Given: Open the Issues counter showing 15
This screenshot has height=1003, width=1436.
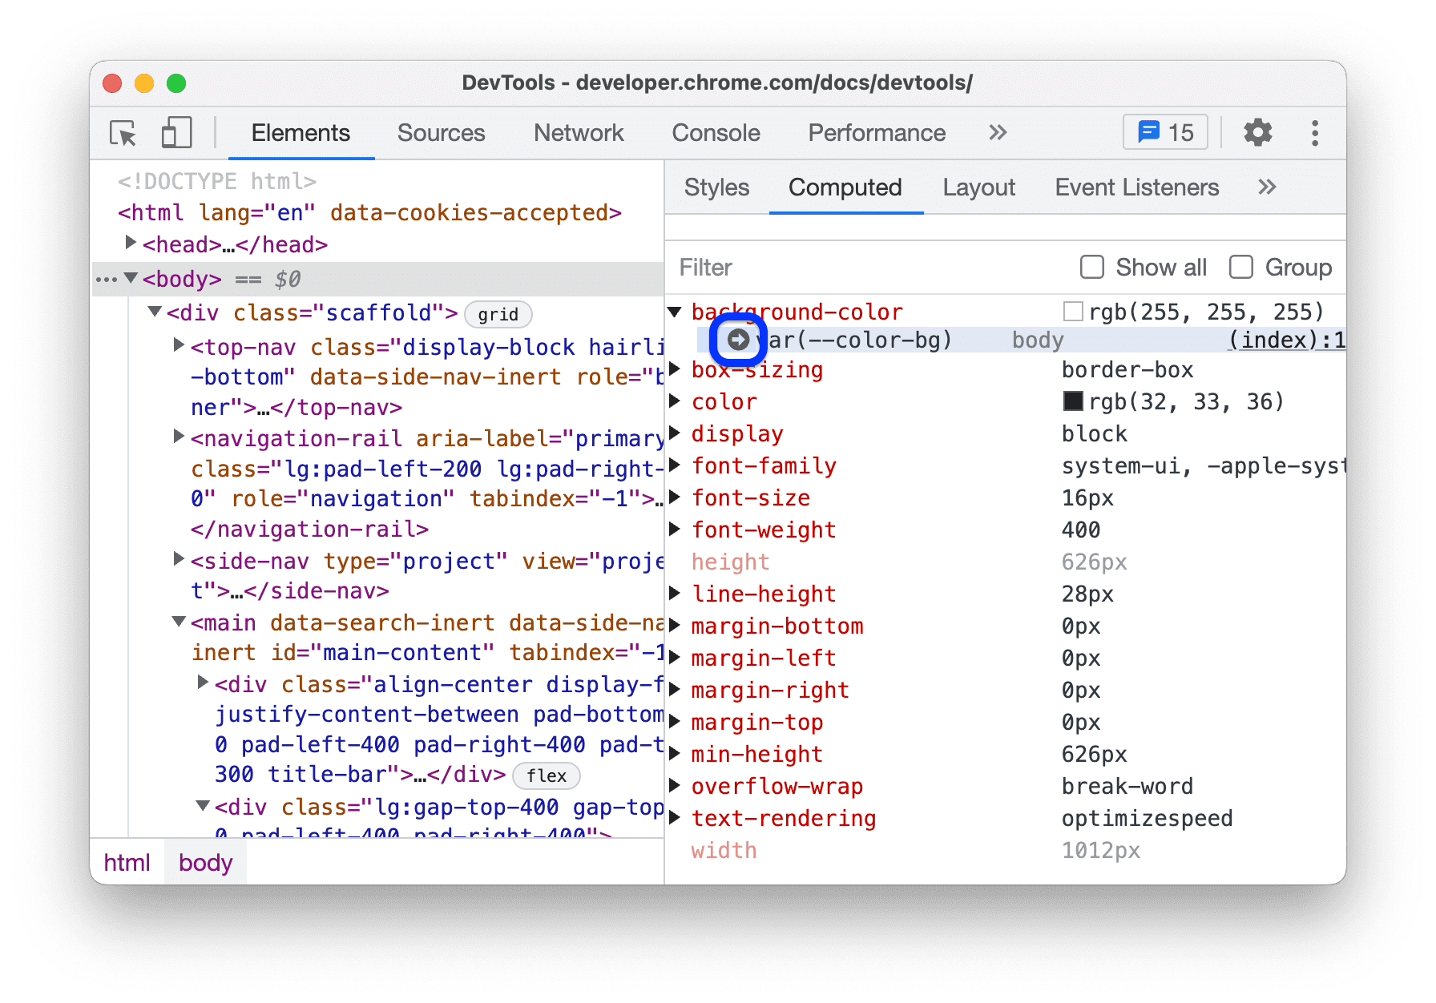Looking at the screenshot, I should coord(1164,131).
